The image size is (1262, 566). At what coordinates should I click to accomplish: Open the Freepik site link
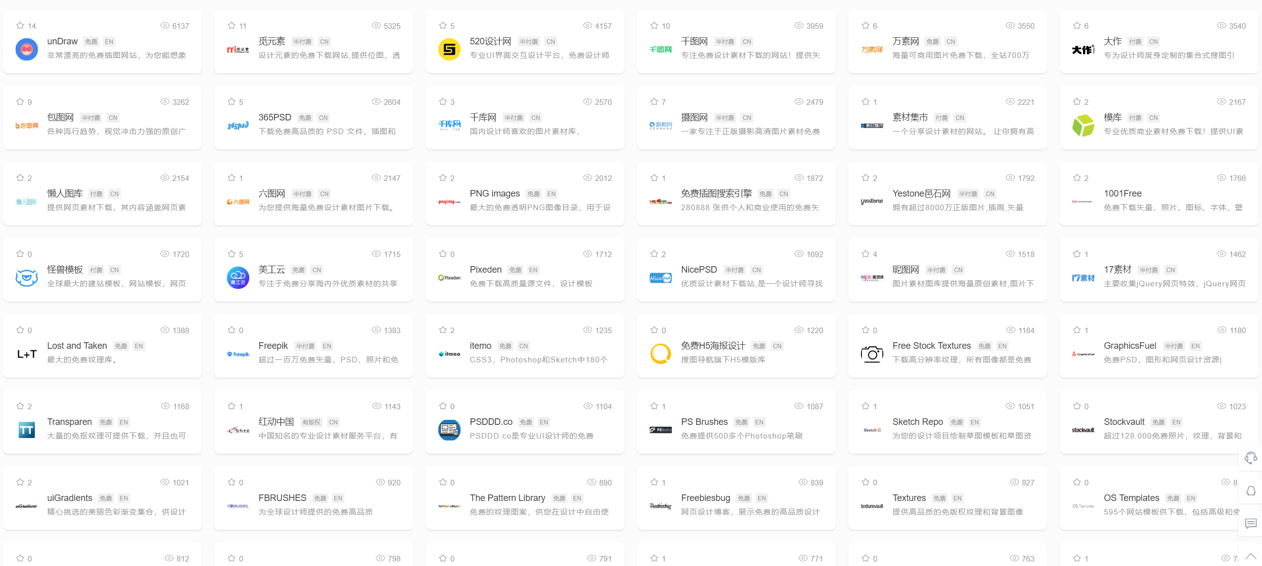[x=273, y=346]
